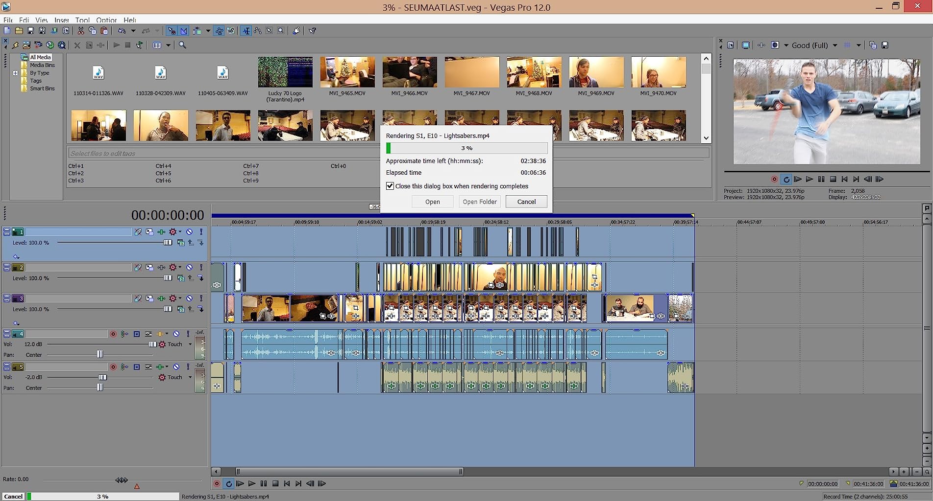The width and height of the screenshot is (933, 501).
Task: Open the Tools menu
Action: 82,20
